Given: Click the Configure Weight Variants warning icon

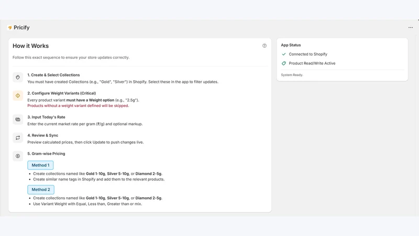Looking at the screenshot, I should click(x=18, y=95).
